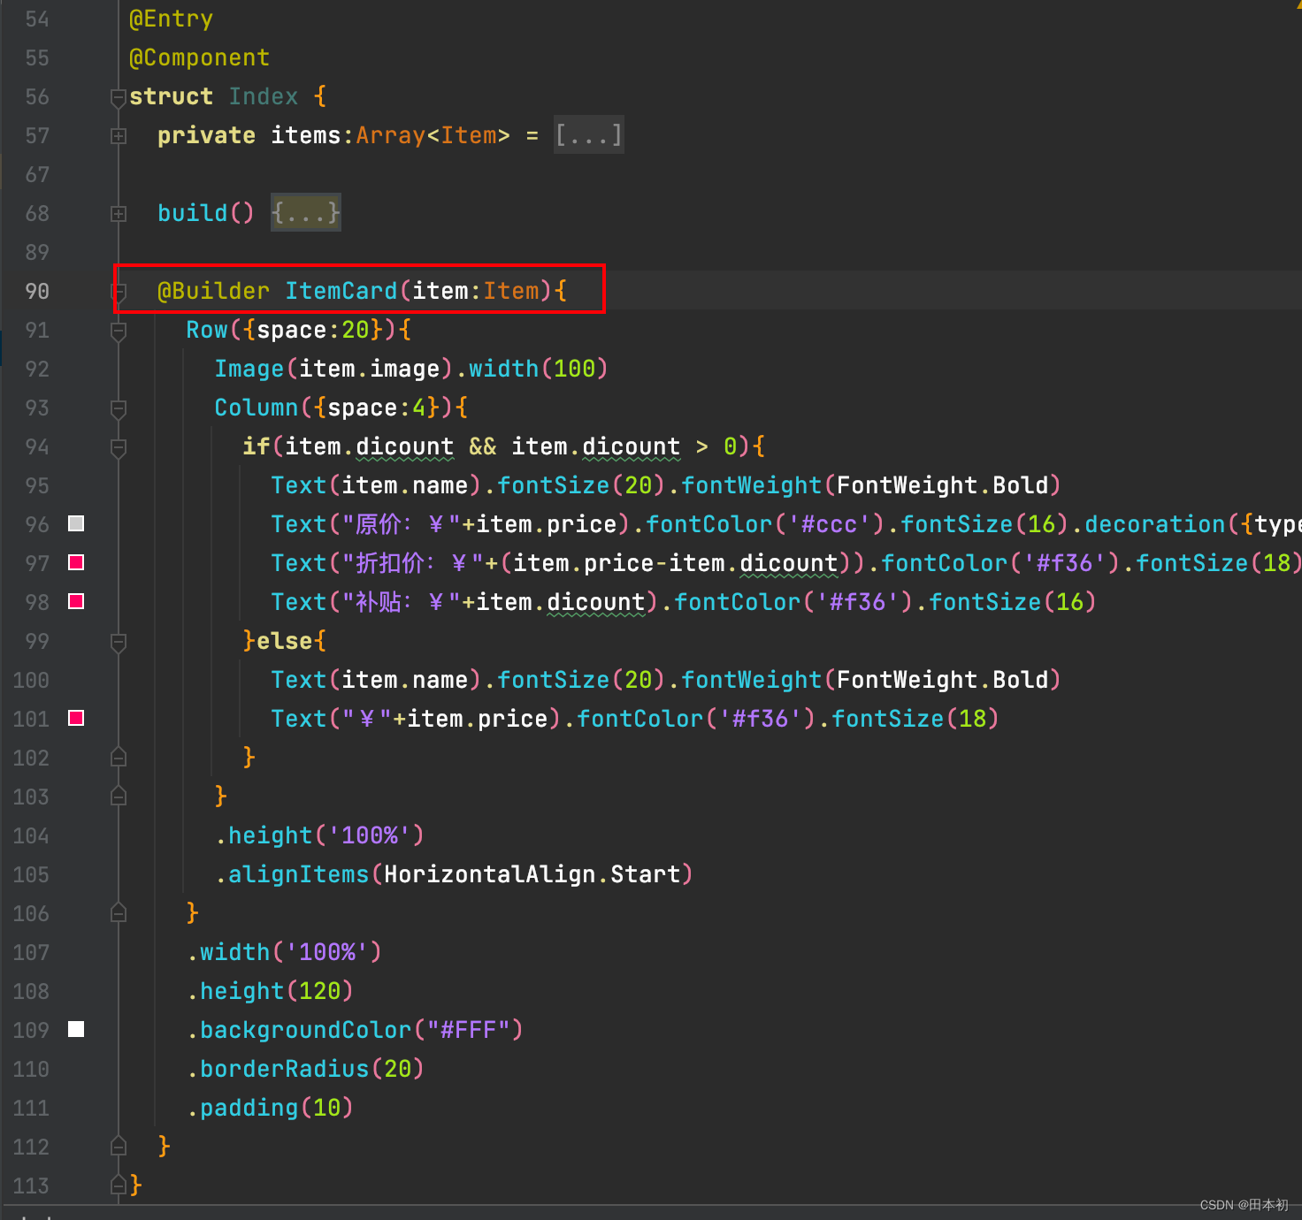Click Column({space:4}) on line 93
Image resolution: width=1302 pixels, height=1220 pixels.
click(x=334, y=408)
